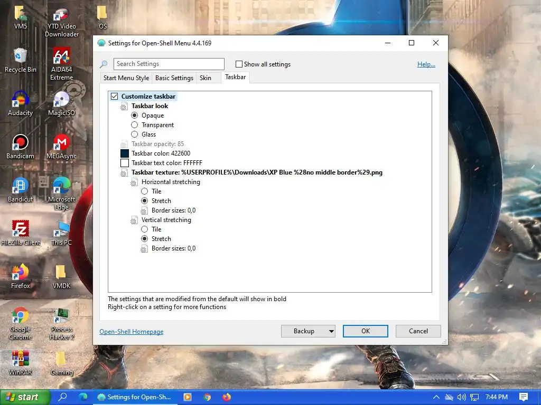This screenshot has height=405, width=541.
Task: Launch MagicISO from desktop
Action: (x=61, y=104)
